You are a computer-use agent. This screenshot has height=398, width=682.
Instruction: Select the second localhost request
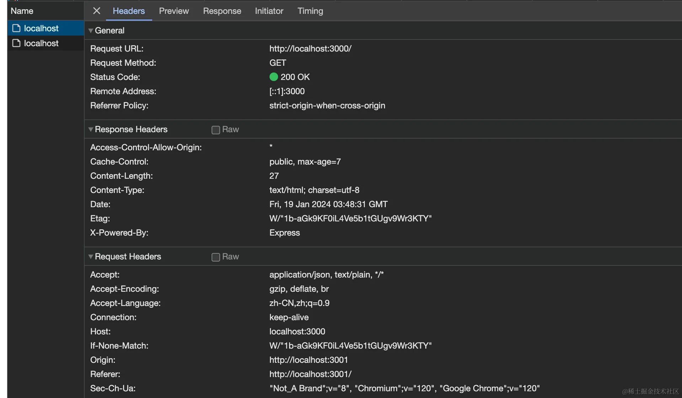pyautogui.click(x=41, y=43)
